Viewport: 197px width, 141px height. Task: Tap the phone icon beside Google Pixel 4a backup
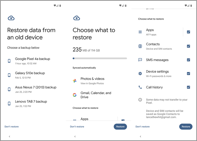click(x=9, y=61)
